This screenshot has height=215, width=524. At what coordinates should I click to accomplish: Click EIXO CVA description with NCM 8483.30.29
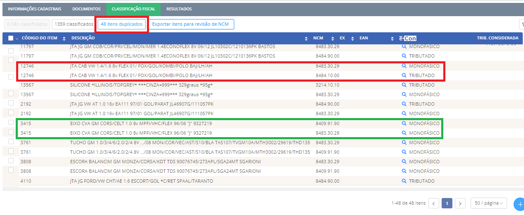141,133
